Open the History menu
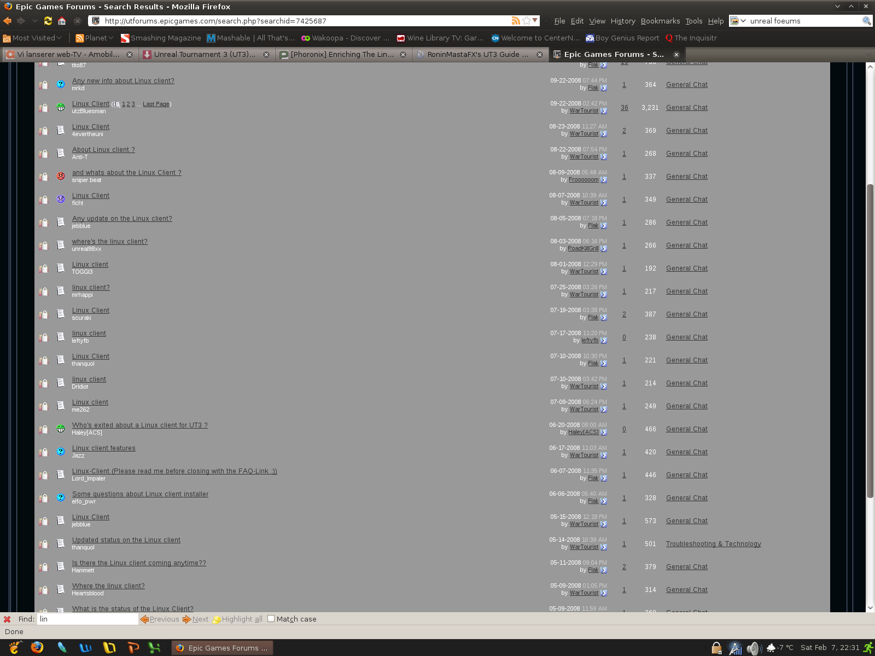Screen dimensions: 875x656 (x=623, y=21)
